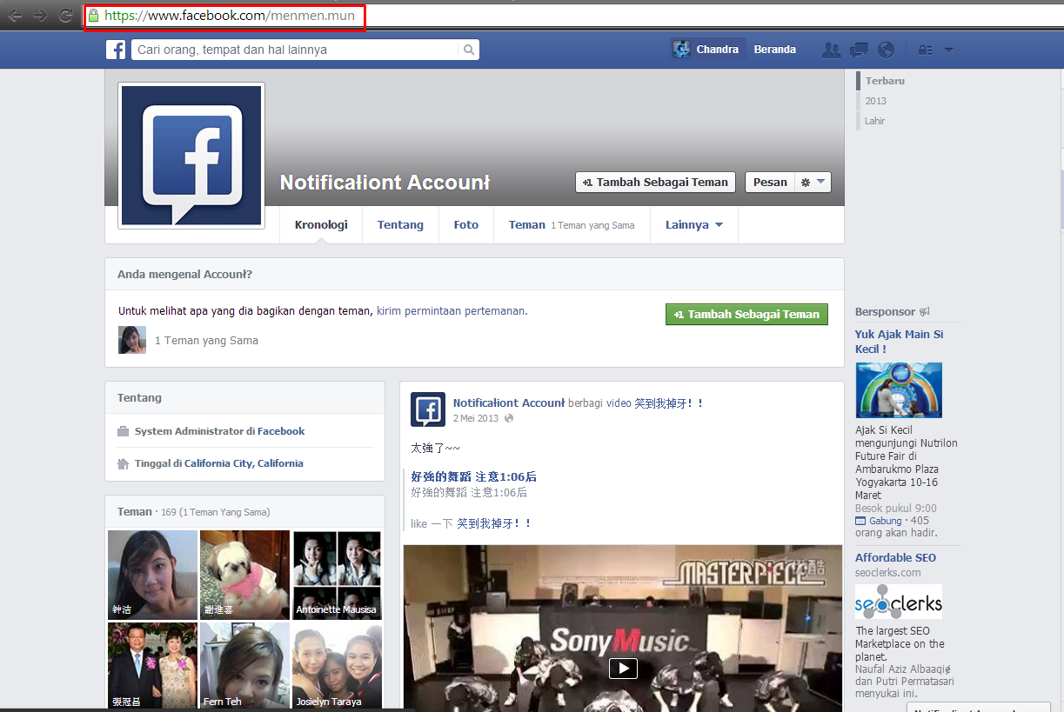Click the mutual friend's small photo
The image size is (1064, 712).
click(x=132, y=340)
